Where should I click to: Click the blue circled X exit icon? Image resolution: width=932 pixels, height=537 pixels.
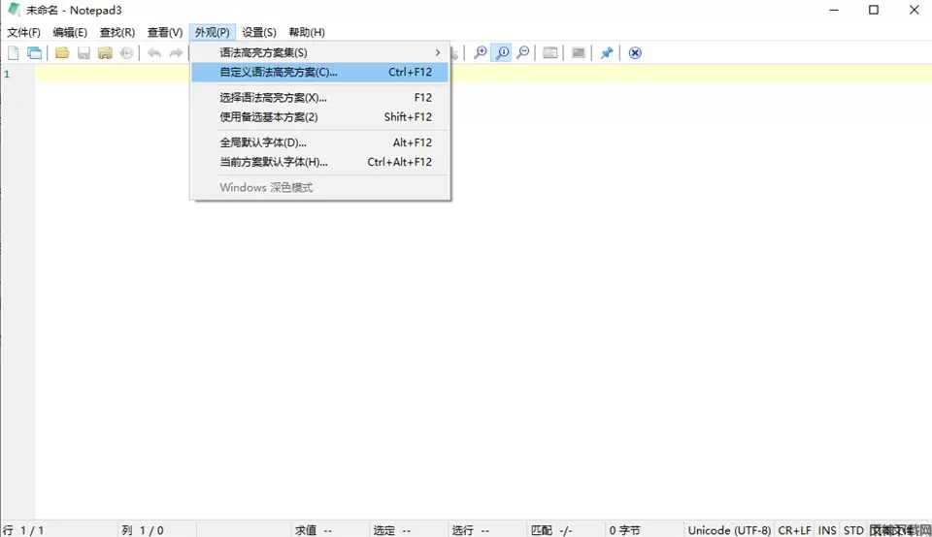pos(635,52)
